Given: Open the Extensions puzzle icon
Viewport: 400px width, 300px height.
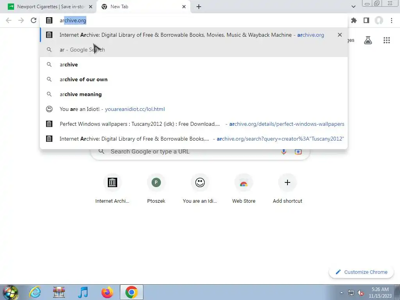Looking at the screenshot, I should (x=354, y=20).
